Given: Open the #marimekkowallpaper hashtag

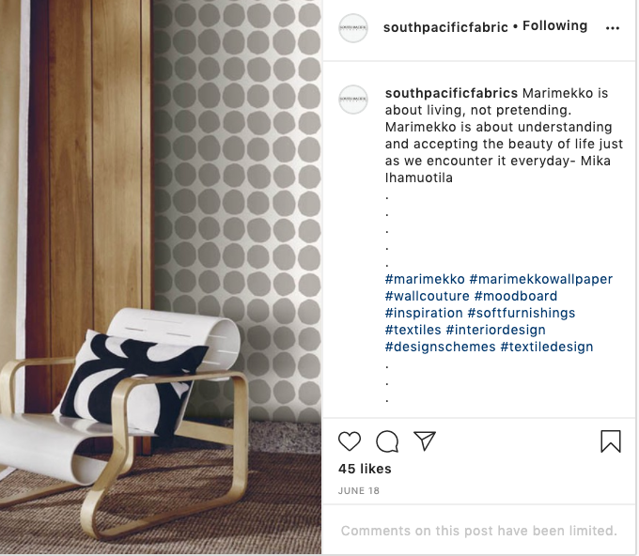Looking at the screenshot, I should point(540,279).
